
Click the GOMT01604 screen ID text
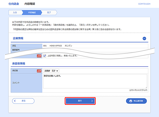[144, 4]
